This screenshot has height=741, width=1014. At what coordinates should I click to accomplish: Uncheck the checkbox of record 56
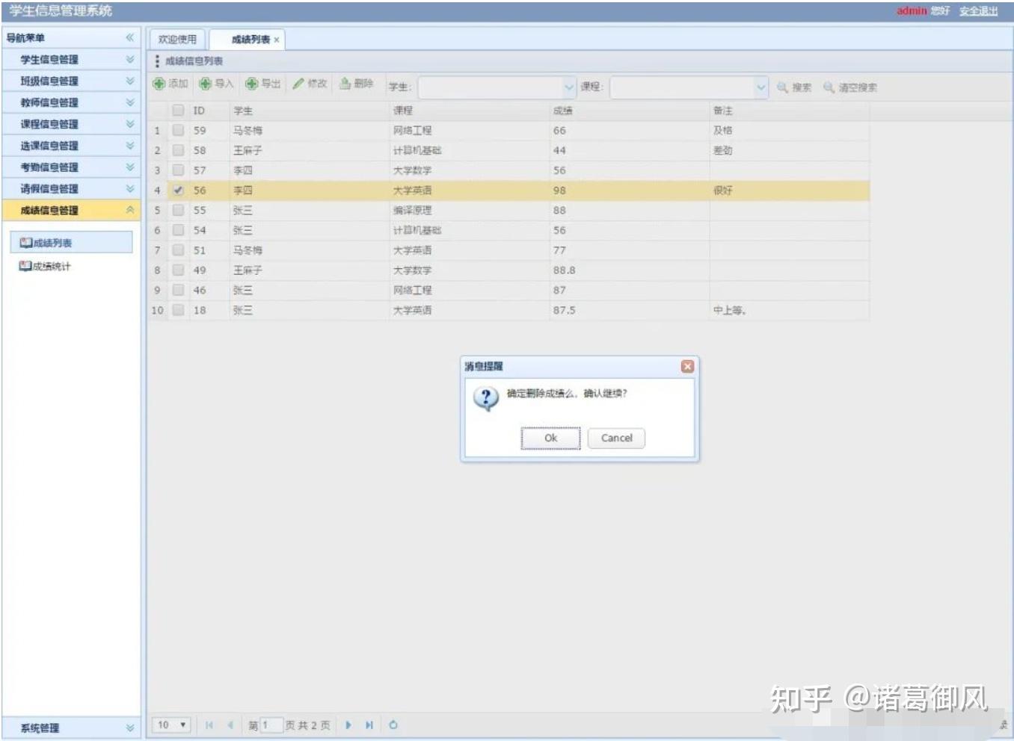point(178,190)
